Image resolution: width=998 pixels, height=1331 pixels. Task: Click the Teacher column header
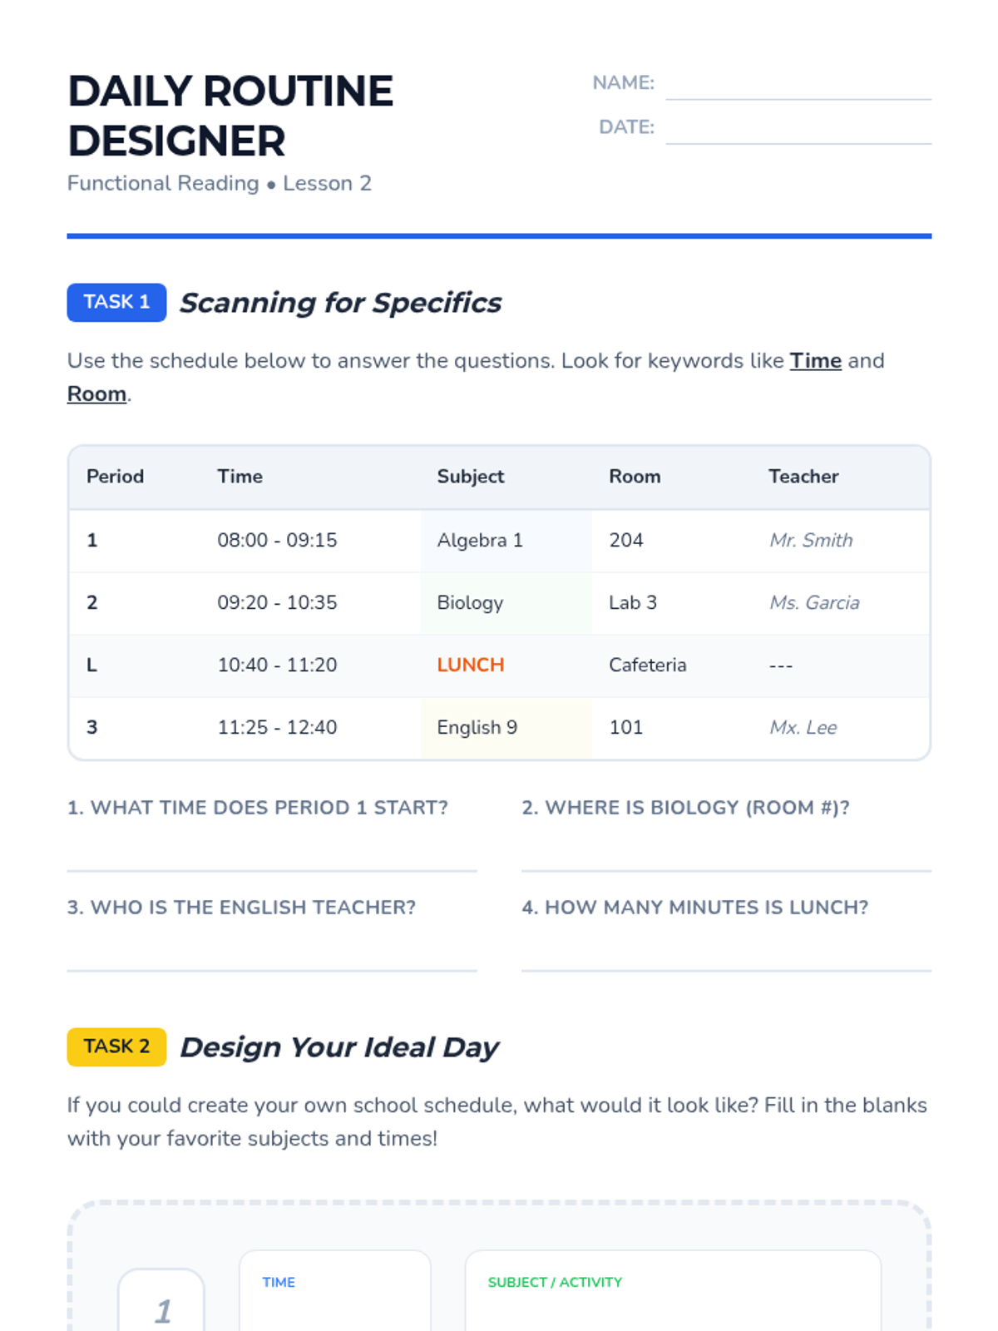pyautogui.click(x=803, y=477)
